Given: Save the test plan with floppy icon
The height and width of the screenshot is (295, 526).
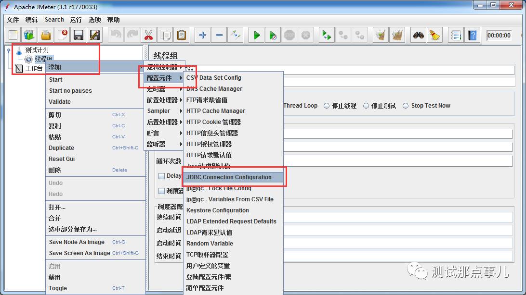Looking at the screenshot, I should [x=79, y=35].
